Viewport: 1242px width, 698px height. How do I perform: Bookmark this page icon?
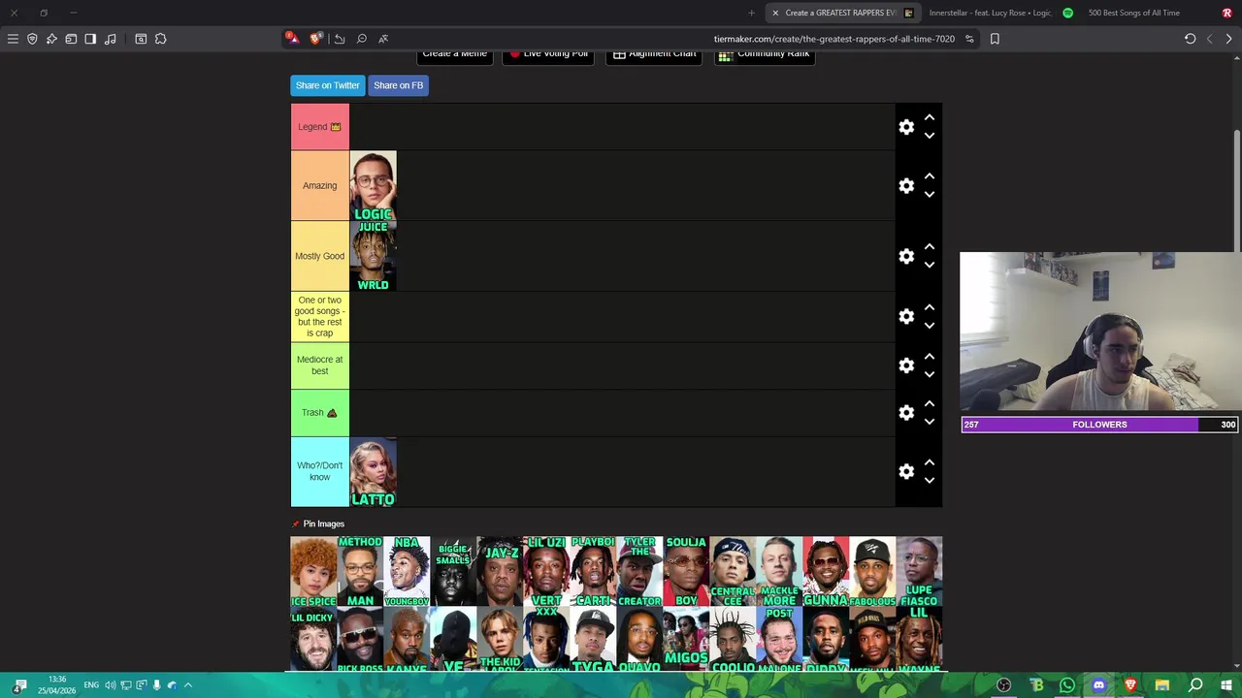coord(995,39)
